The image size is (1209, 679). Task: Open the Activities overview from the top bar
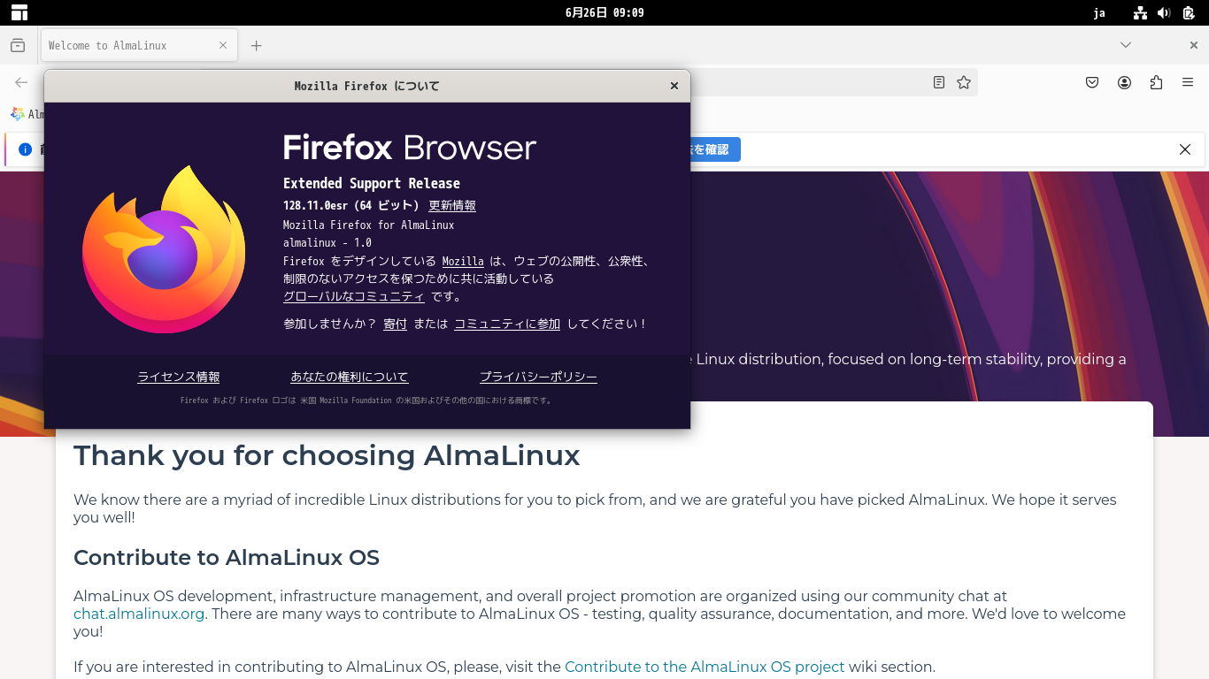coord(19,12)
